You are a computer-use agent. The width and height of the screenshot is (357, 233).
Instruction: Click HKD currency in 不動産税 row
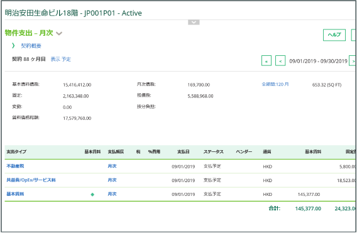tap(267, 166)
